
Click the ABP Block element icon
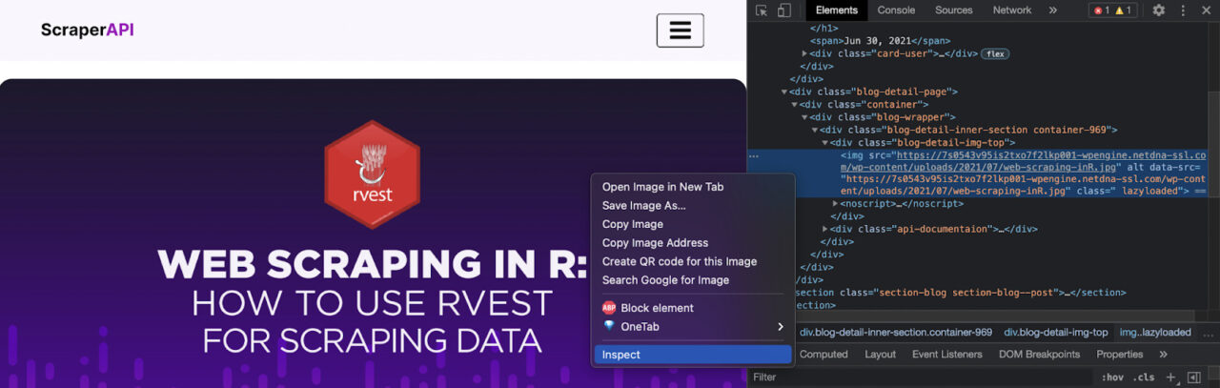pos(609,308)
